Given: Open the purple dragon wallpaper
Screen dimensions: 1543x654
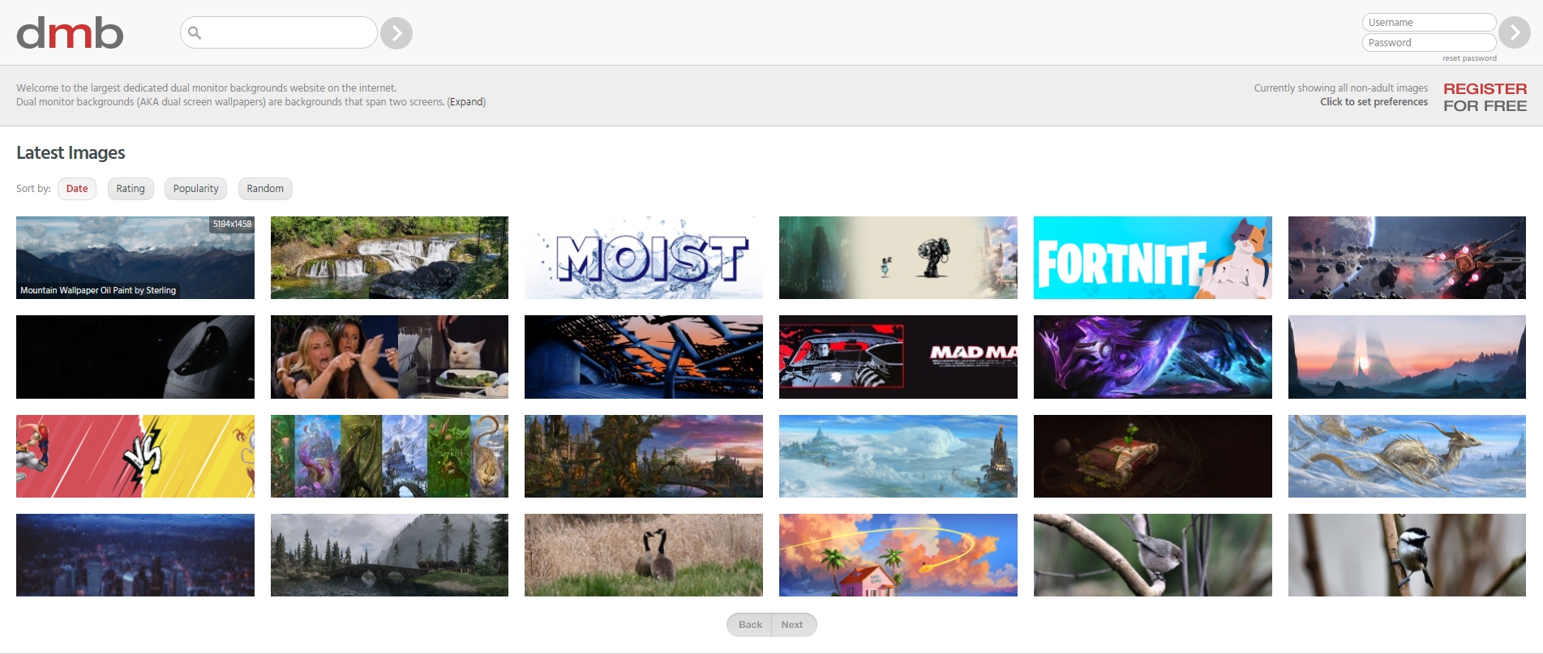Looking at the screenshot, I should point(1152,357).
